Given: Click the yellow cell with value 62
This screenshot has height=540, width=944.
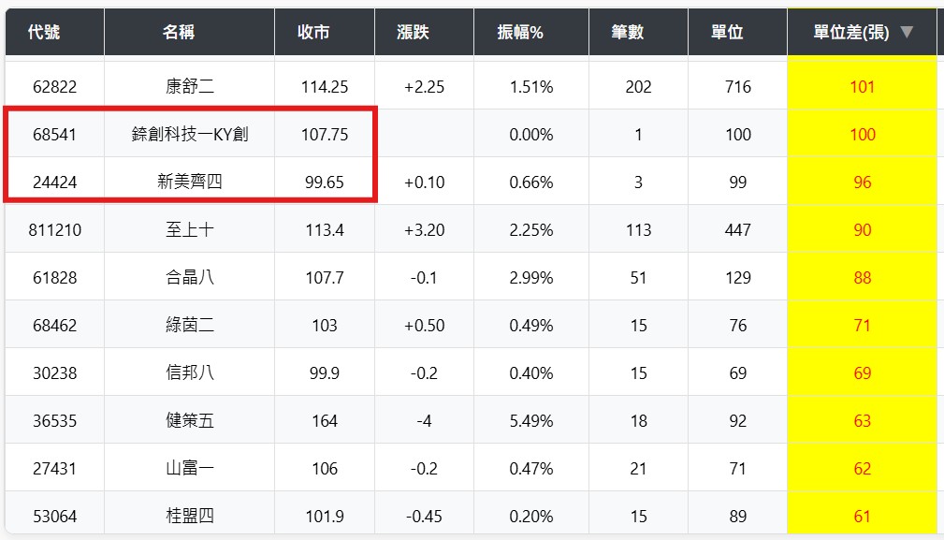Looking at the screenshot, I should click(x=862, y=469).
